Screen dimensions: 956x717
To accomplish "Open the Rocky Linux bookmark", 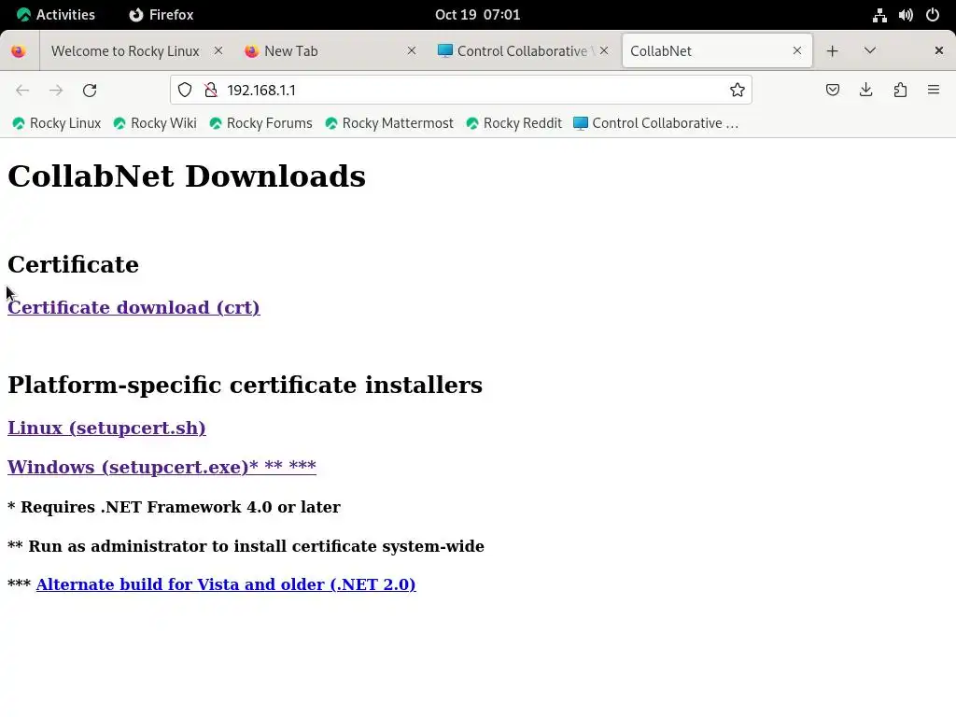I will click(x=57, y=123).
